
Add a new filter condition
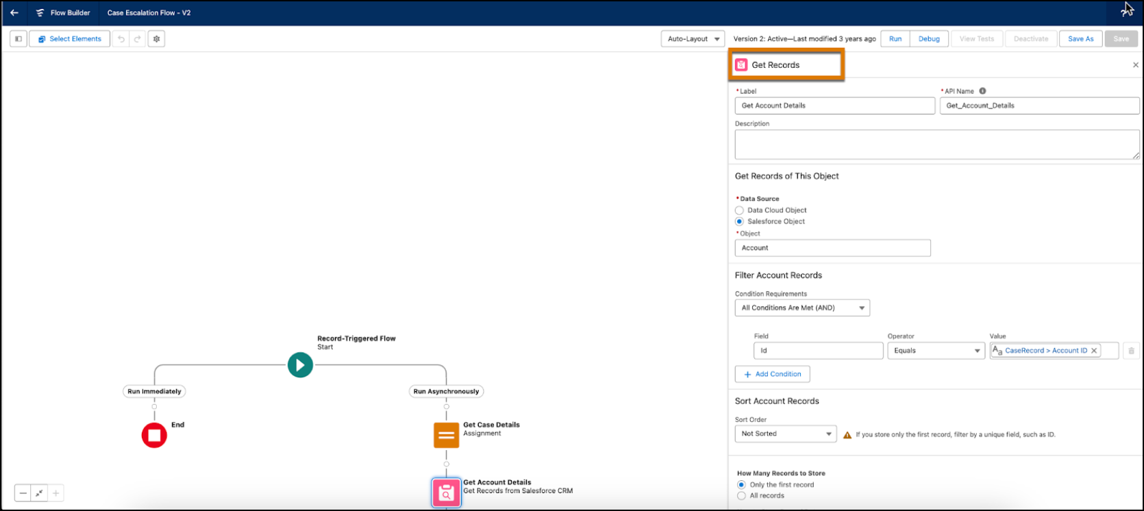click(x=773, y=375)
